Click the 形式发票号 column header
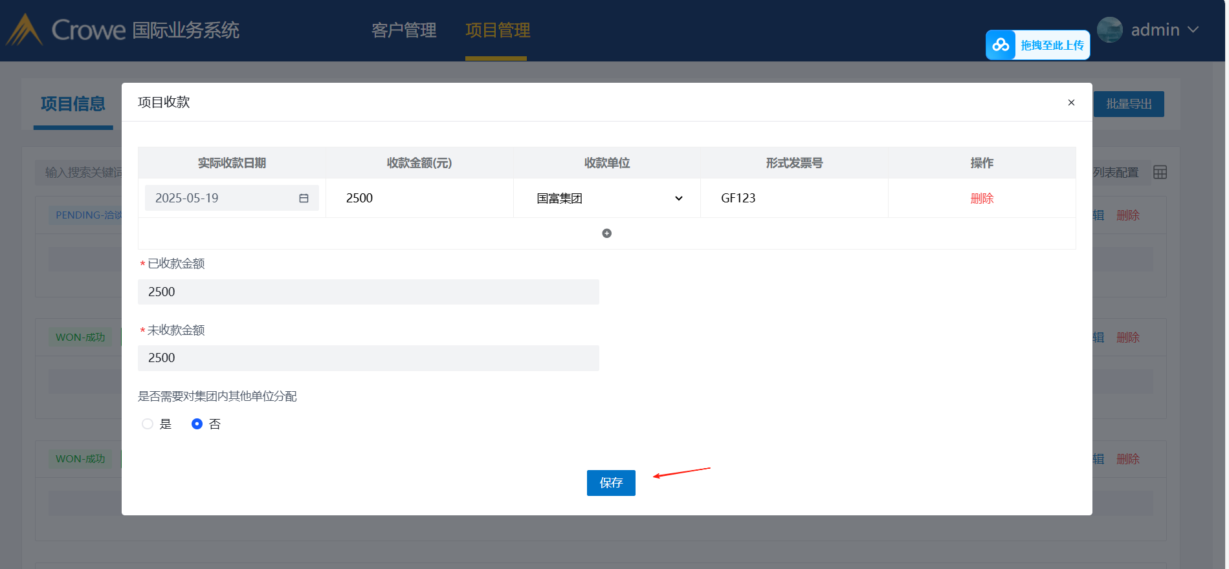The image size is (1229, 569). click(x=794, y=163)
